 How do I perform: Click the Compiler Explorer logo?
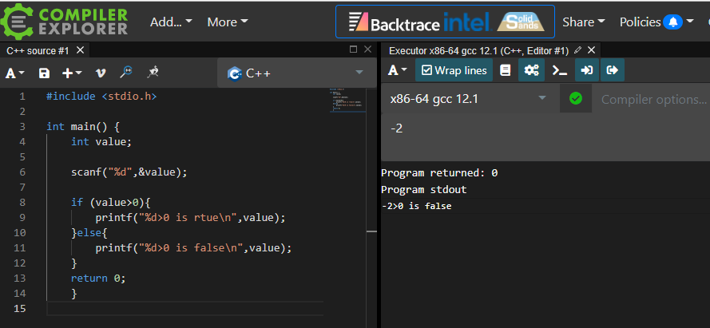point(65,21)
